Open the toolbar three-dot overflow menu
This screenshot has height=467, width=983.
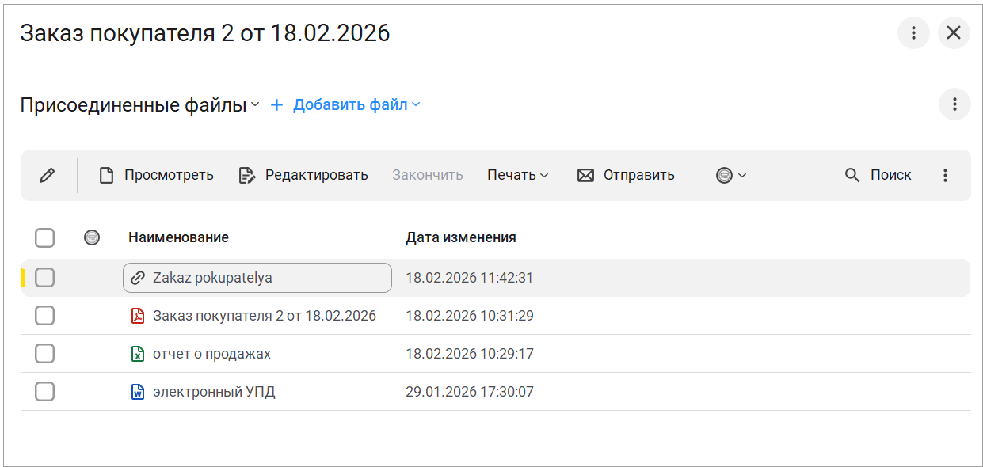coord(945,176)
